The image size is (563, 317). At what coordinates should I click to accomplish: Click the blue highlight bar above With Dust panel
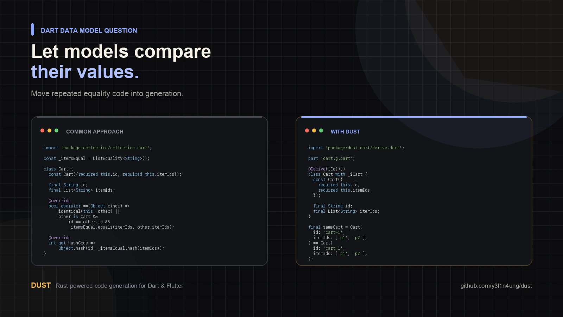pos(414,117)
